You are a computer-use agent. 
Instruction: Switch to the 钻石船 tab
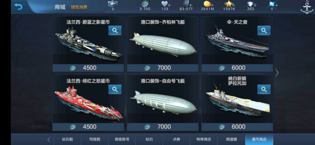[67, 139]
